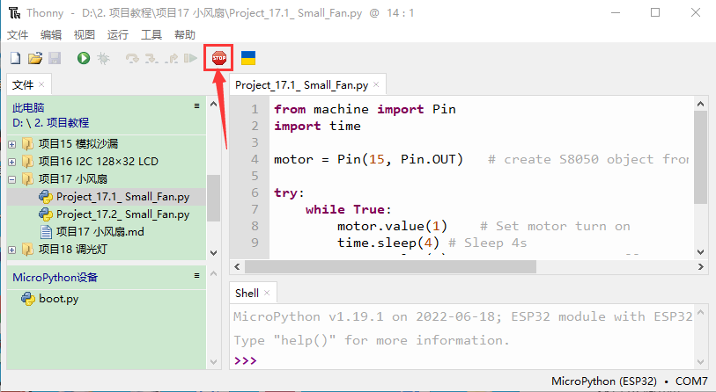
Task: Collapse the 项目17 小风扇 folder
Action: (11, 179)
